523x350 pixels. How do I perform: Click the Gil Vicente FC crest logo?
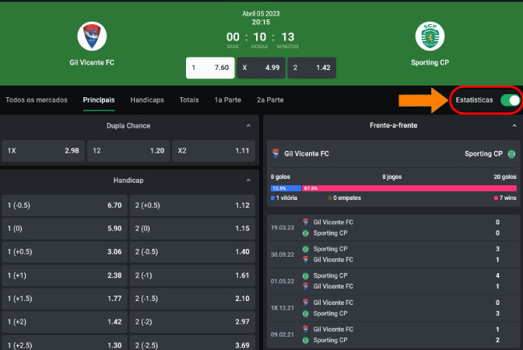pyautogui.click(x=92, y=37)
